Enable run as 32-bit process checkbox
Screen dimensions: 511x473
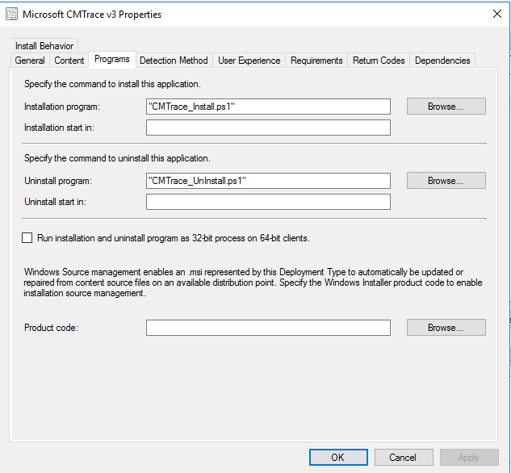pos(27,238)
